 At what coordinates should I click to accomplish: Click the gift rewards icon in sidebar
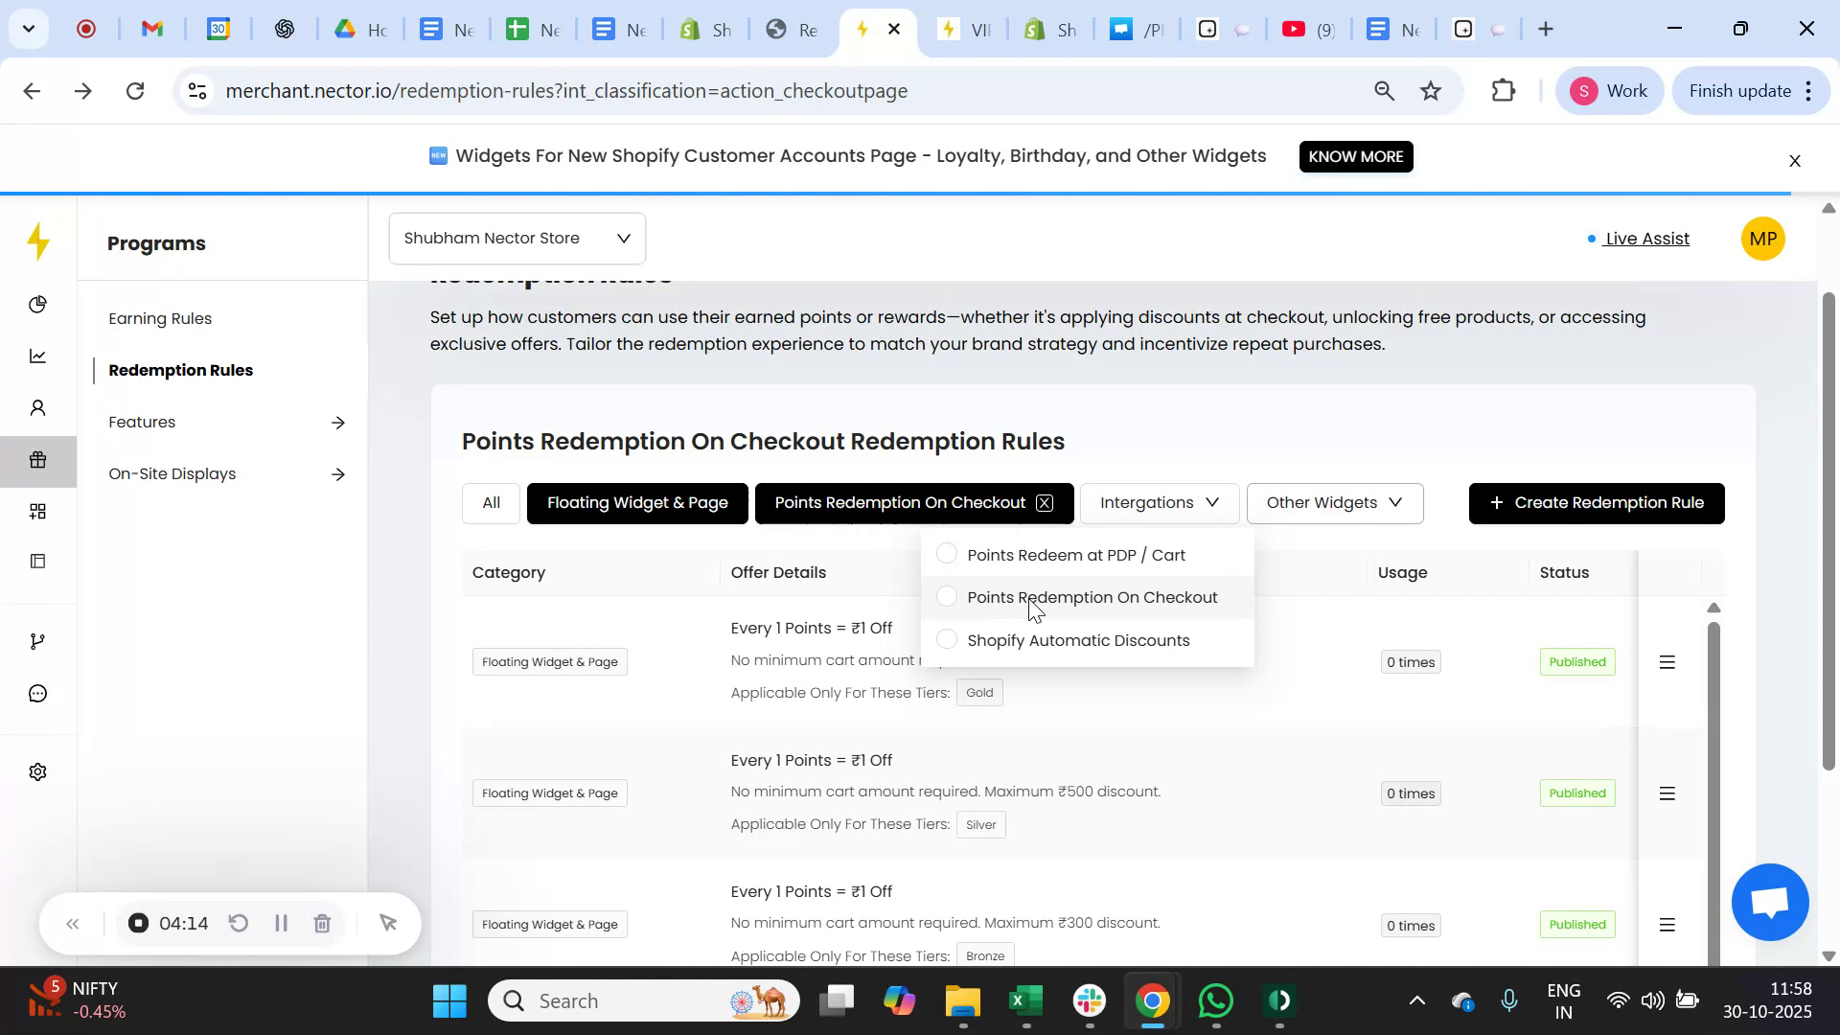[x=38, y=460]
